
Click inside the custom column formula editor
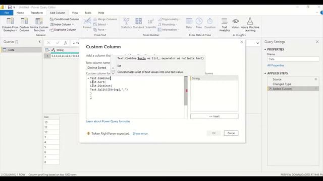click(x=135, y=97)
